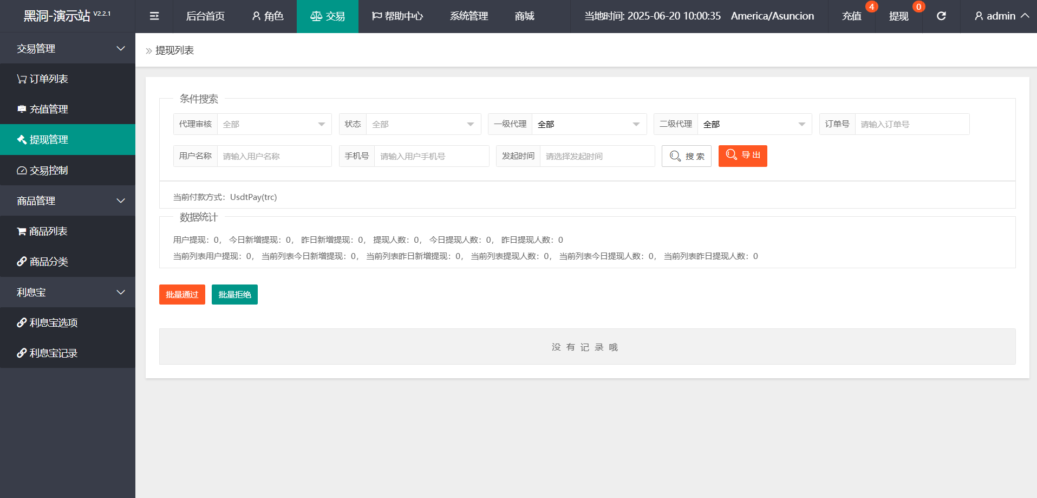Open 交易控制 in the sidebar
The width and height of the screenshot is (1037, 498).
coord(68,171)
